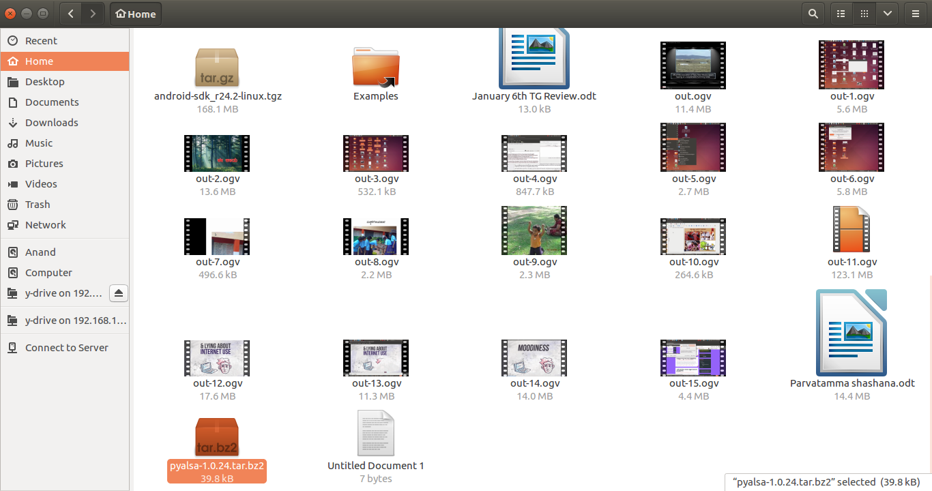Open Recent in the sidebar
The height and width of the screenshot is (491, 932).
pyautogui.click(x=64, y=41)
